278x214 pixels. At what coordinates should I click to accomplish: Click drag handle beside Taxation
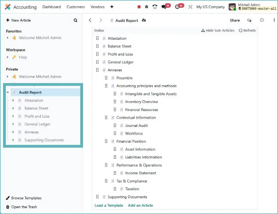(x=115, y=189)
